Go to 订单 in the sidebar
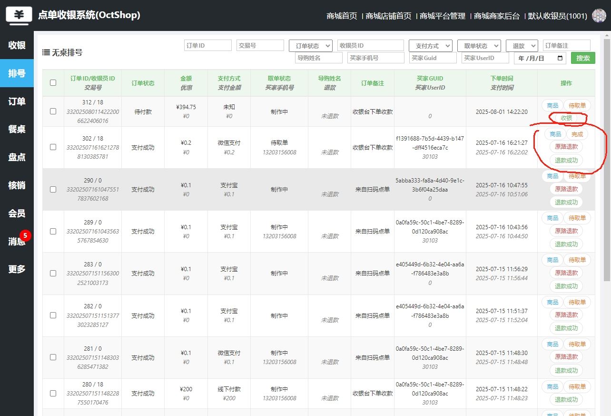 click(x=17, y=101)
